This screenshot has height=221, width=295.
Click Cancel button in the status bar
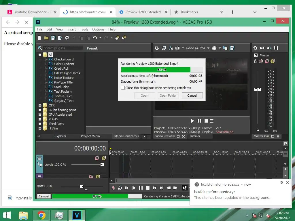coord(44,196)
